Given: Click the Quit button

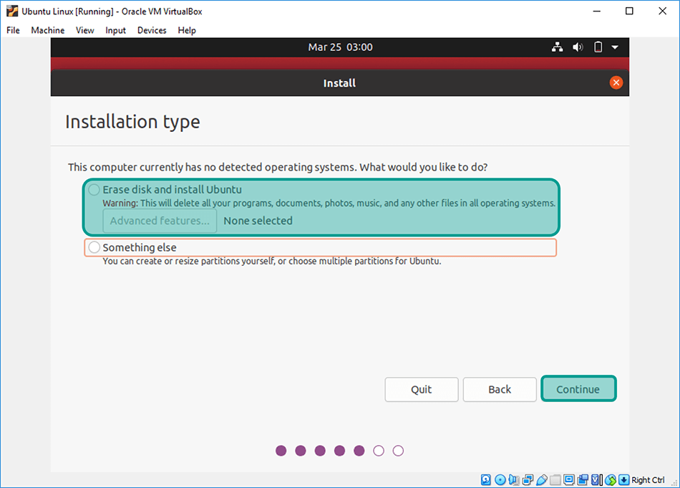Looking at the screenshot, I should coord(422,389).
